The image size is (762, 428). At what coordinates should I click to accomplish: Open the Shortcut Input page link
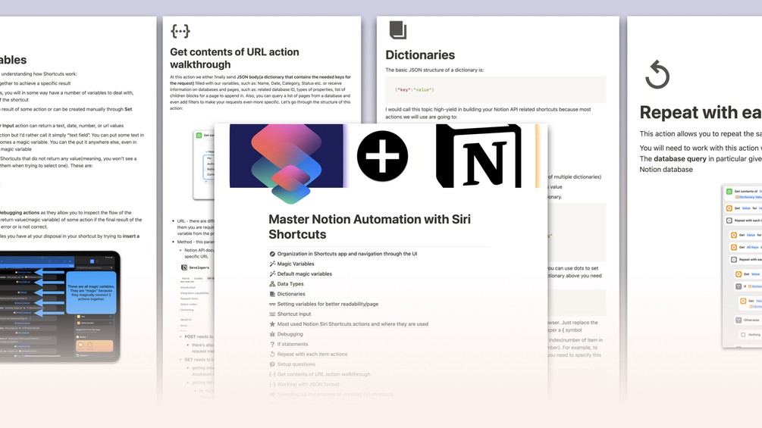tap(294, 314)
